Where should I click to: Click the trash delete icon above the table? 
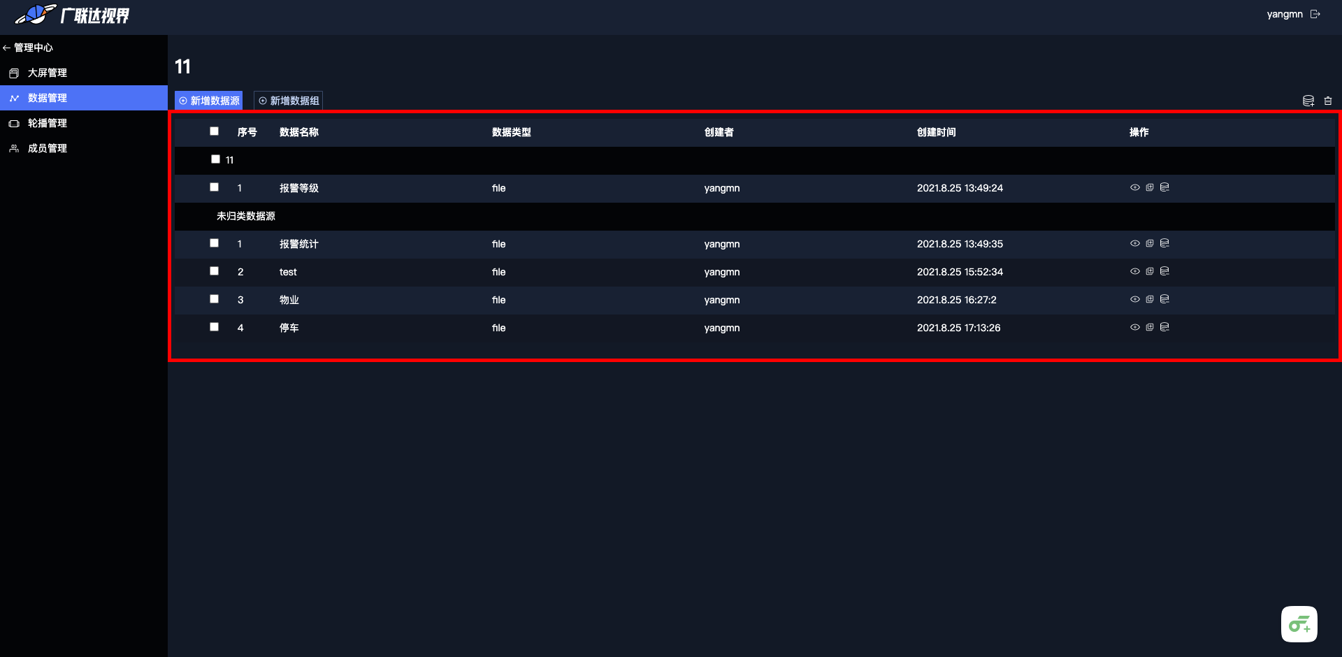pos(1328,101)
